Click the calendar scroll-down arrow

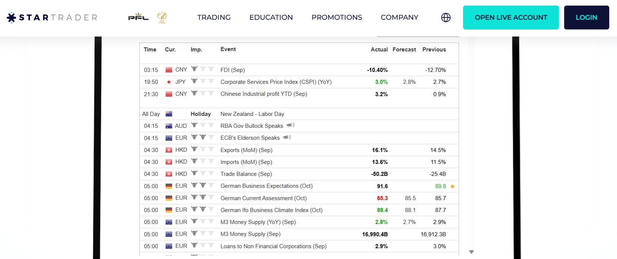point(471,252)
